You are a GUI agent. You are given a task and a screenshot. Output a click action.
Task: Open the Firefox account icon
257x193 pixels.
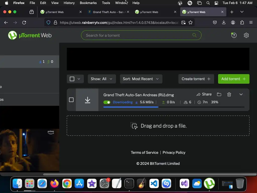coord(233,22)
